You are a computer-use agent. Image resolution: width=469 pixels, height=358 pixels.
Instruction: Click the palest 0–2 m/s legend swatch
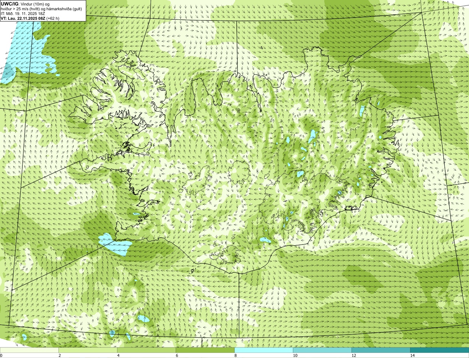click(29, 350)
